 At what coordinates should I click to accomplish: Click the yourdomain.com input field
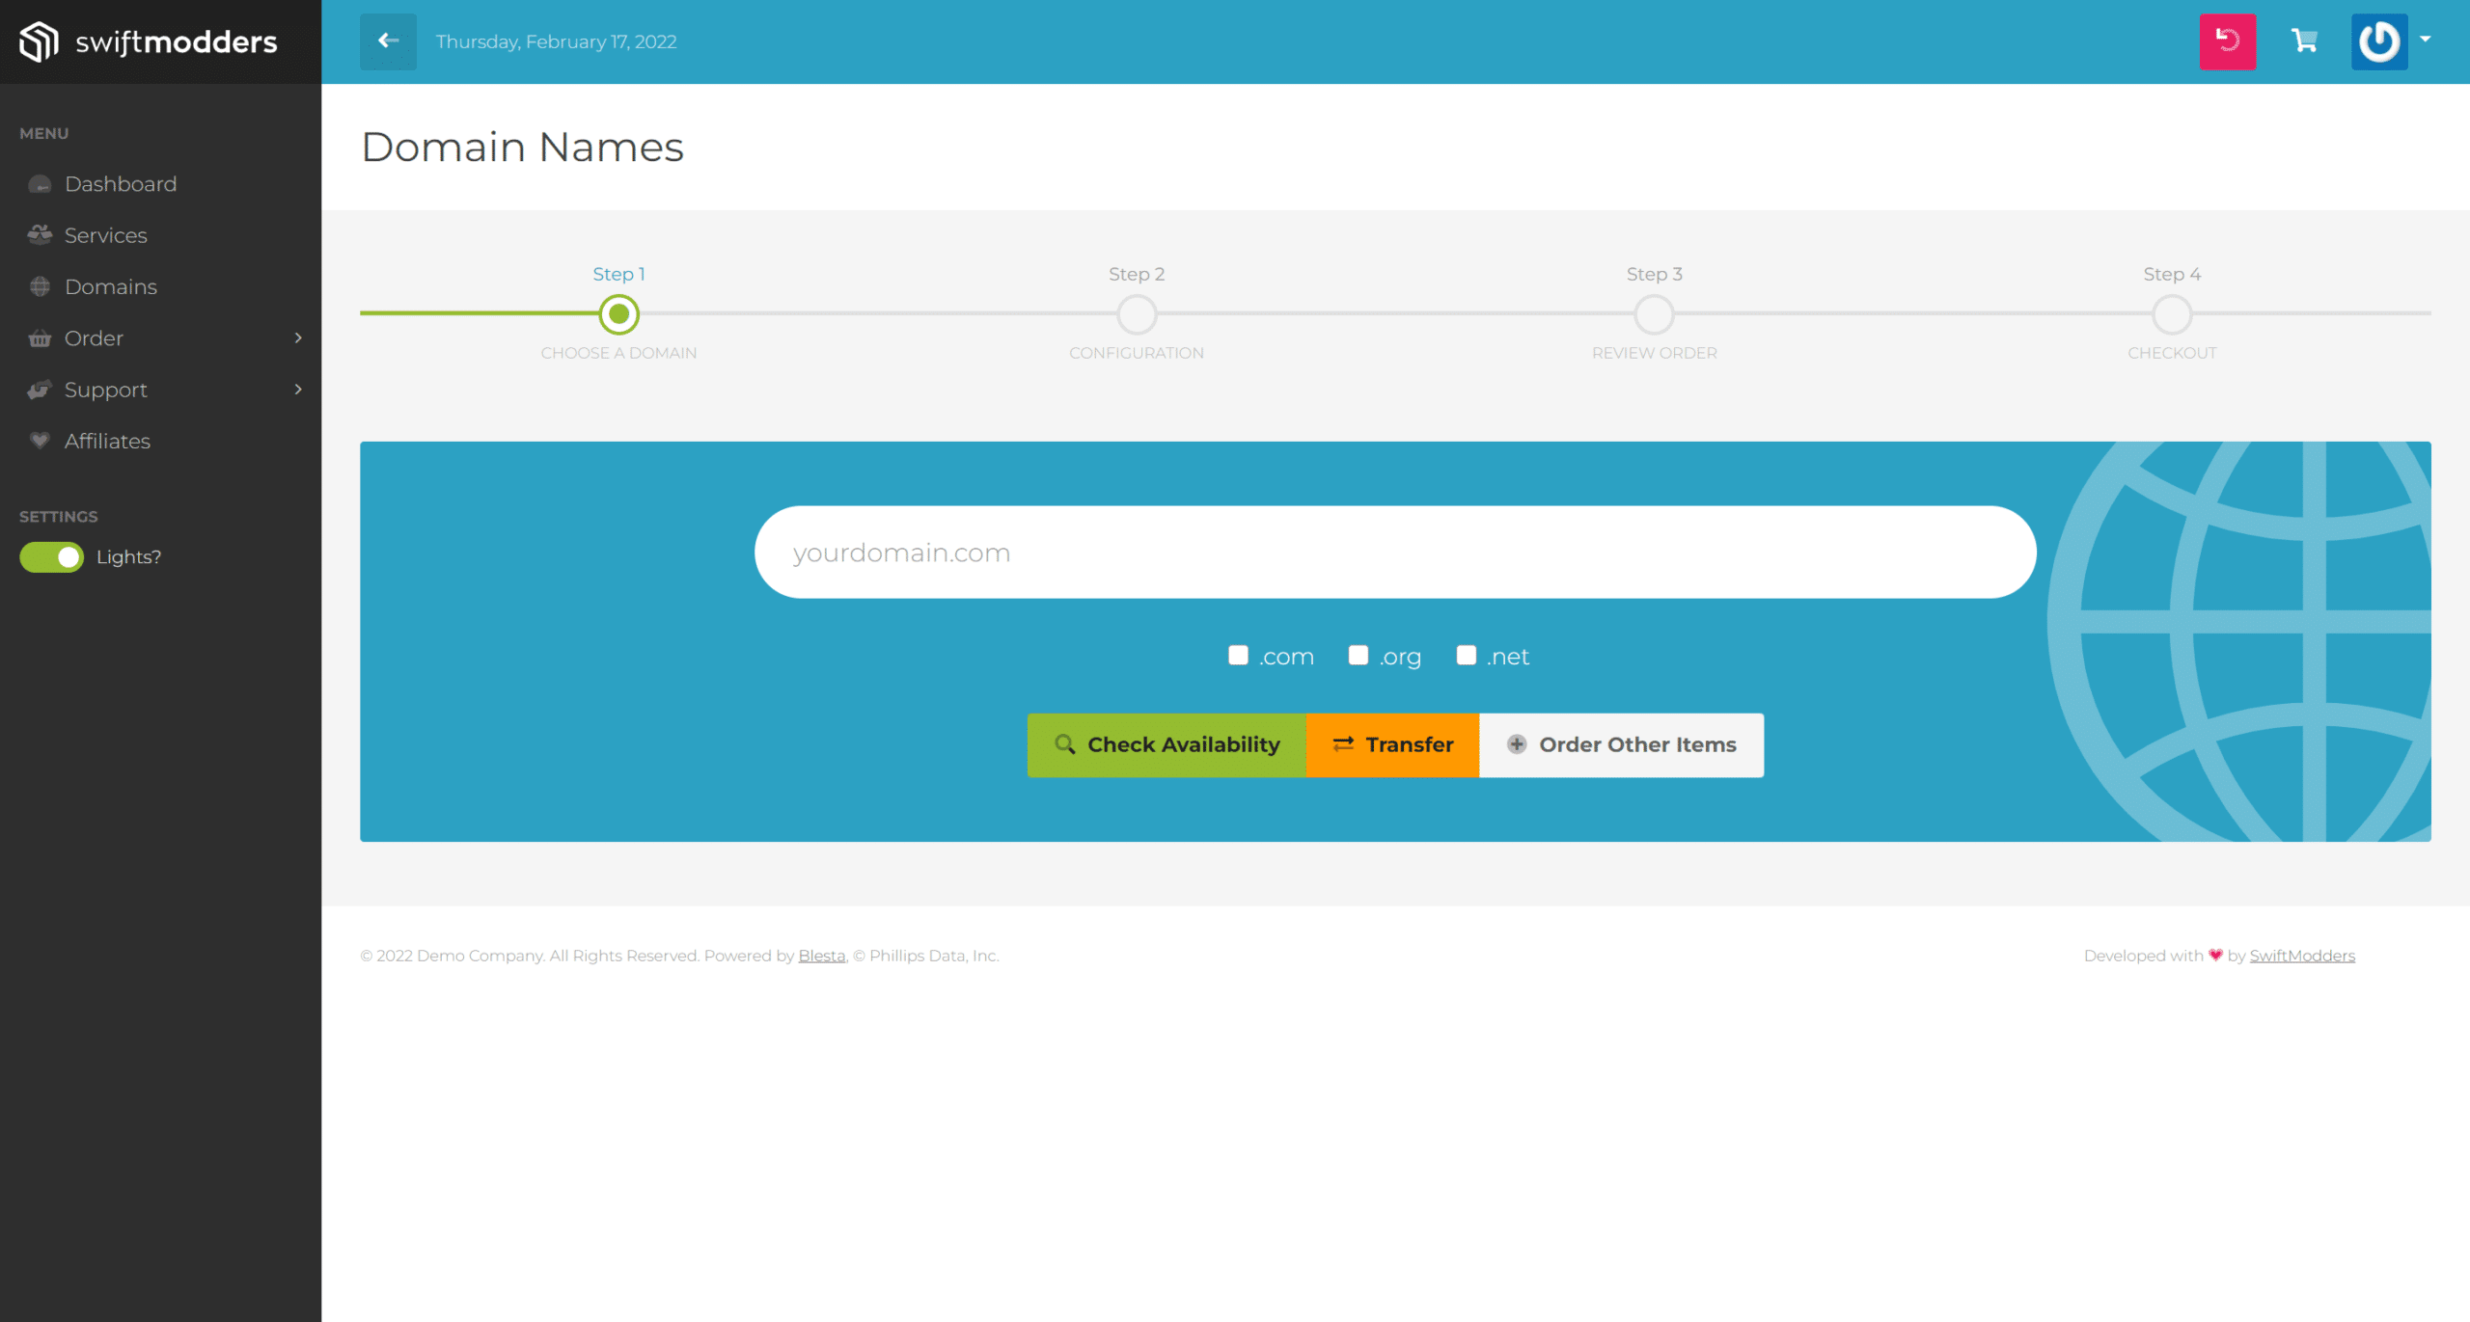coord(1394,553)
